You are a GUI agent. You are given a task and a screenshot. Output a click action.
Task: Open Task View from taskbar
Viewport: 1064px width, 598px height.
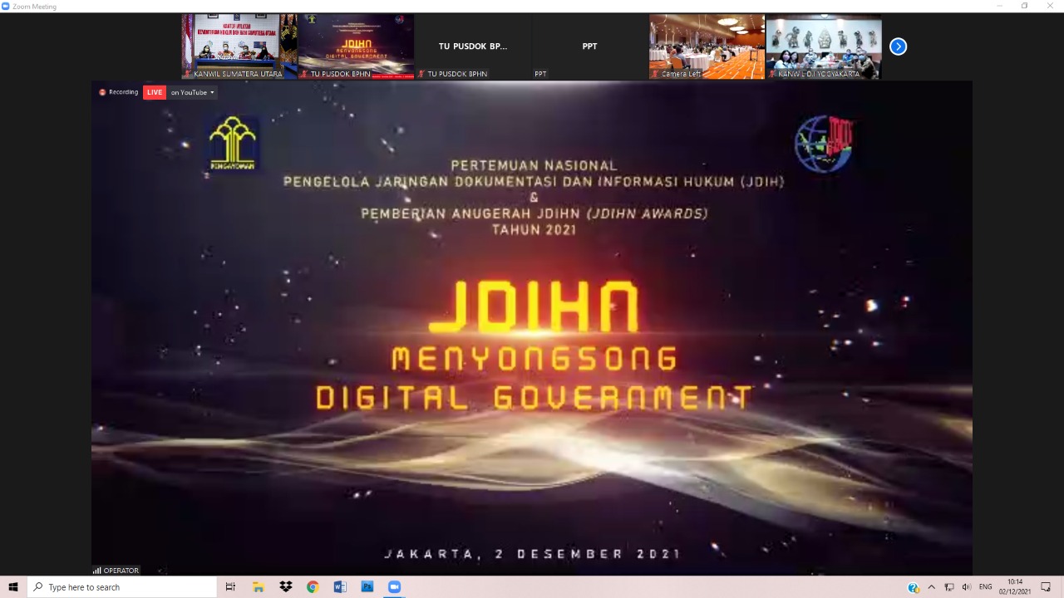[231, 587]
